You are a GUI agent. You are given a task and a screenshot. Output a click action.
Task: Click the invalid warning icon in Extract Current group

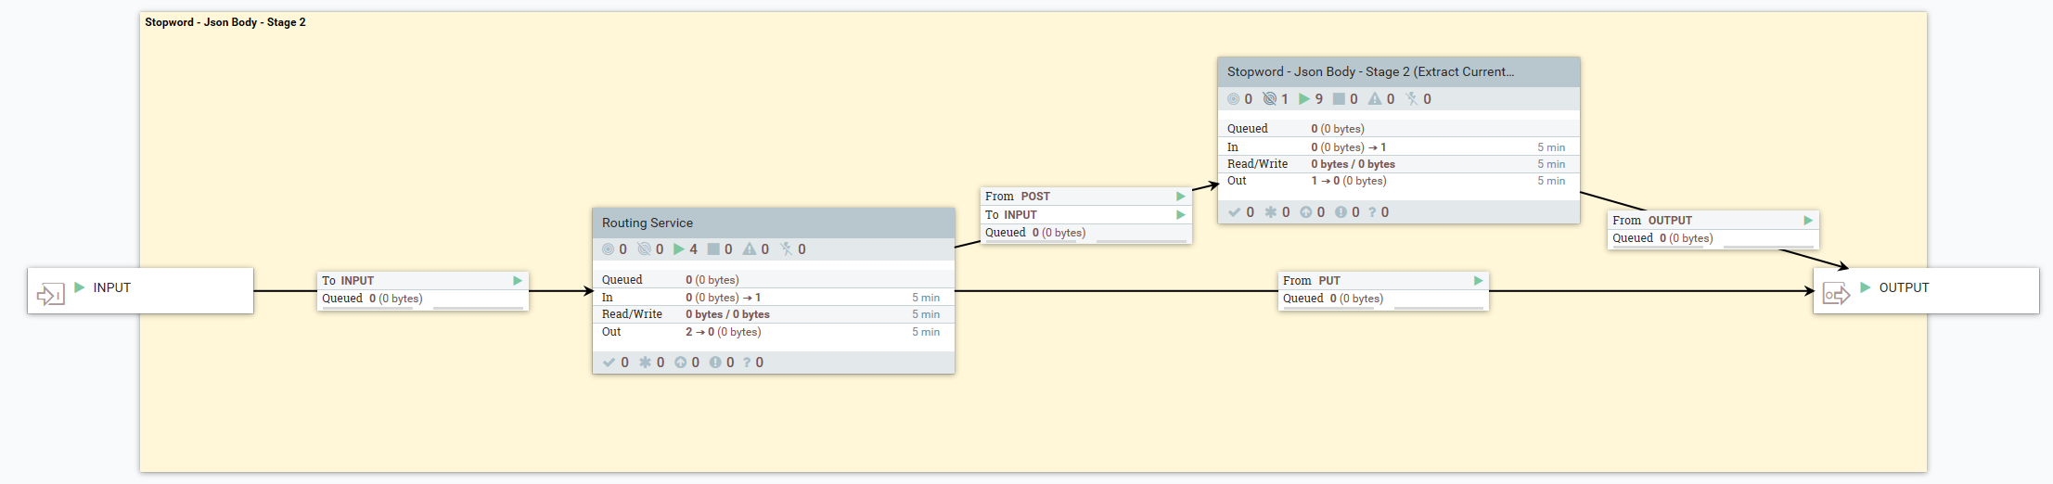(1375, 99)
